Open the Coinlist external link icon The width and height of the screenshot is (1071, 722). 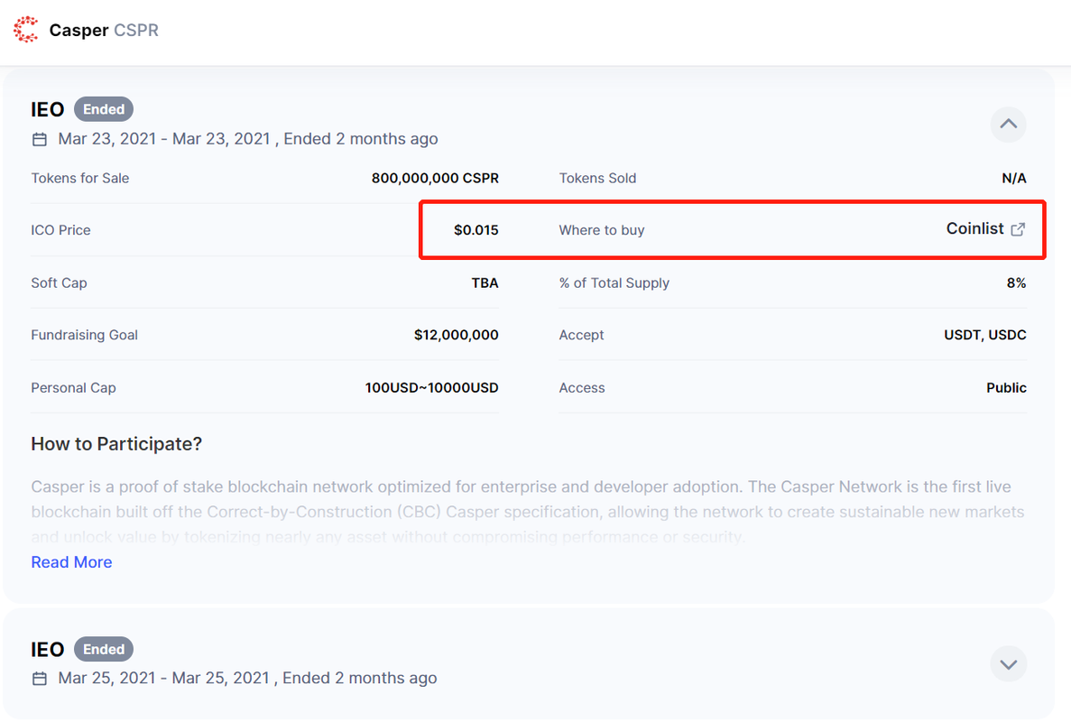click(x=1018, y=229)
